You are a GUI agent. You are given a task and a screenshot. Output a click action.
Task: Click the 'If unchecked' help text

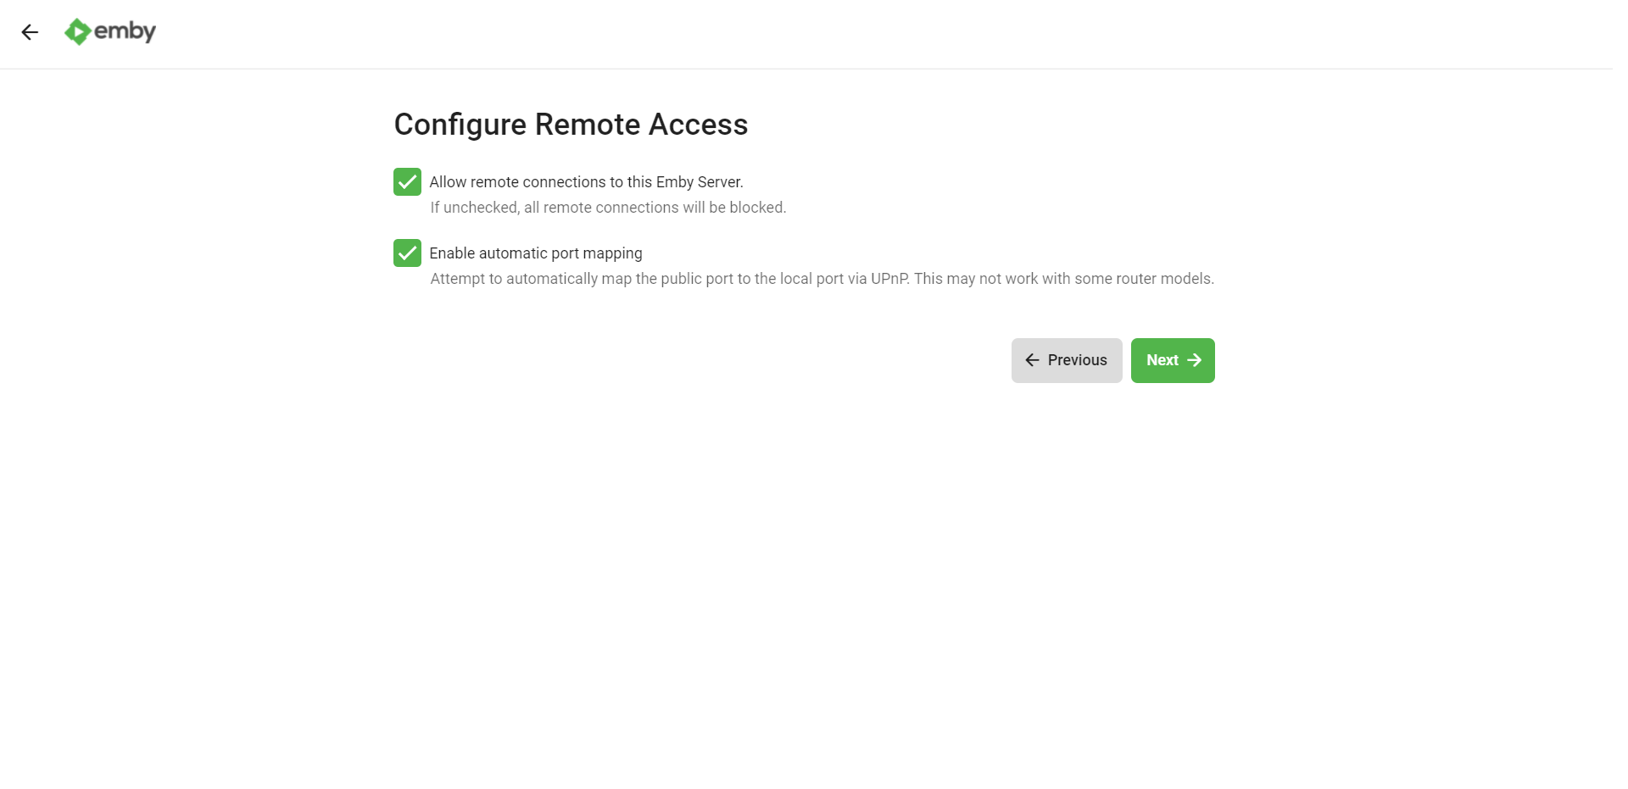pos(608,208)
